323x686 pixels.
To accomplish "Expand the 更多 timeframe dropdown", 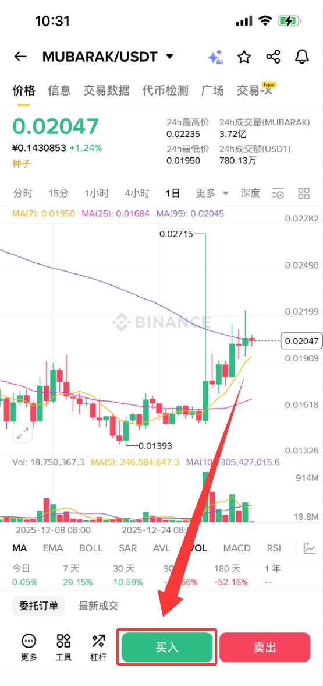I will click(x=212, y=193).
